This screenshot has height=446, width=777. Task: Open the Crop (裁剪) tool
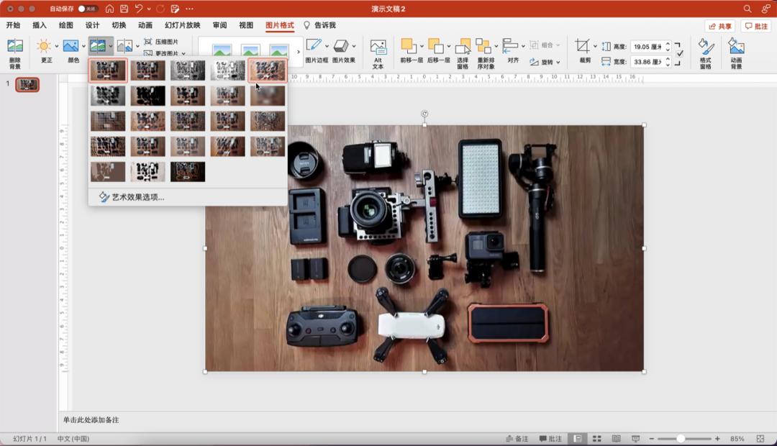coord(582,47)
